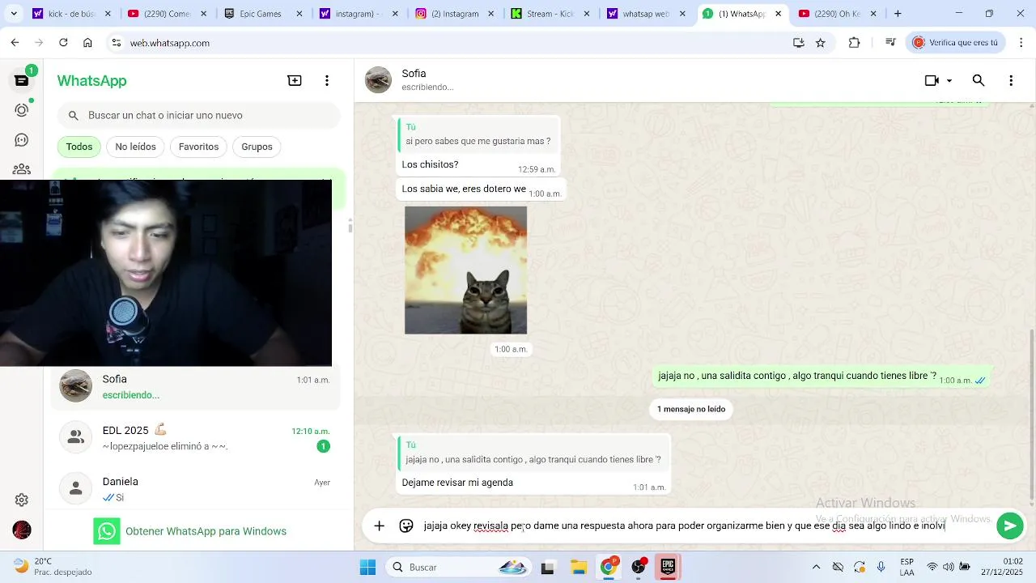Open the EDL 2025 group chat
The width and height of the screenshot is (1036, 583).
point(194,438)
